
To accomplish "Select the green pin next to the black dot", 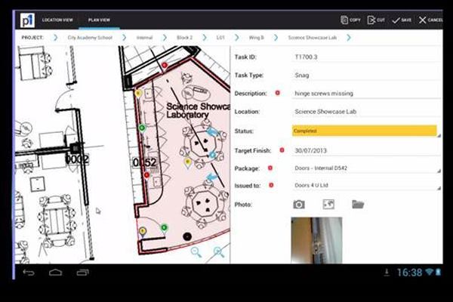I will coord(164,228).
